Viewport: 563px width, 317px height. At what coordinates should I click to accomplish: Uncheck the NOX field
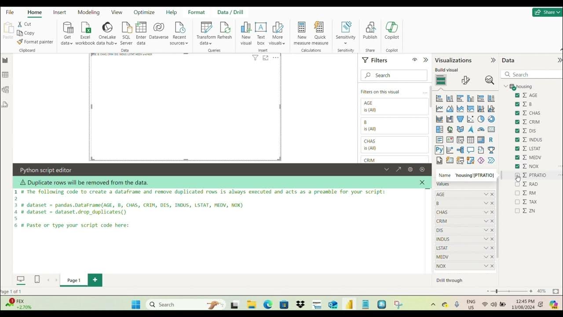click(x=517, y=166)
